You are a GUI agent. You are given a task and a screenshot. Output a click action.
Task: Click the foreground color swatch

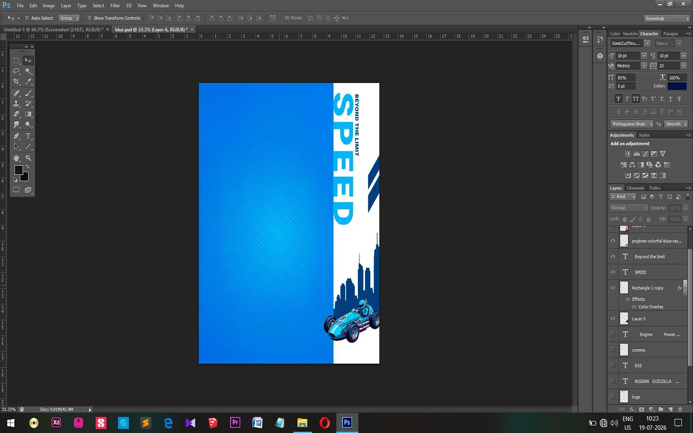coord(18,170)
